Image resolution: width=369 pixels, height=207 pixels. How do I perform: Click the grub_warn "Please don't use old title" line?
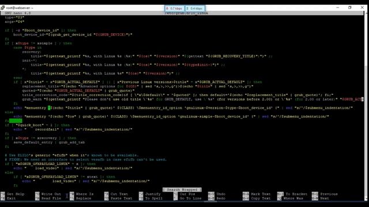(x=193, y=99)
